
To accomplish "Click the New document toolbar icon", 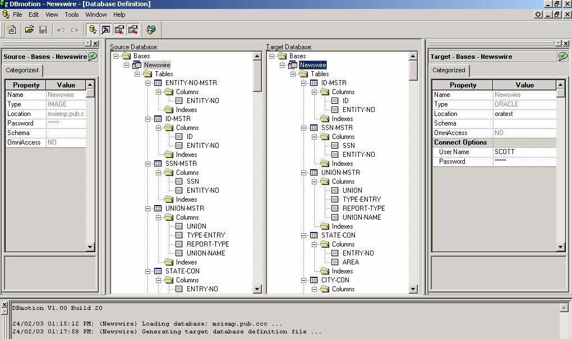I will [12, 30].
